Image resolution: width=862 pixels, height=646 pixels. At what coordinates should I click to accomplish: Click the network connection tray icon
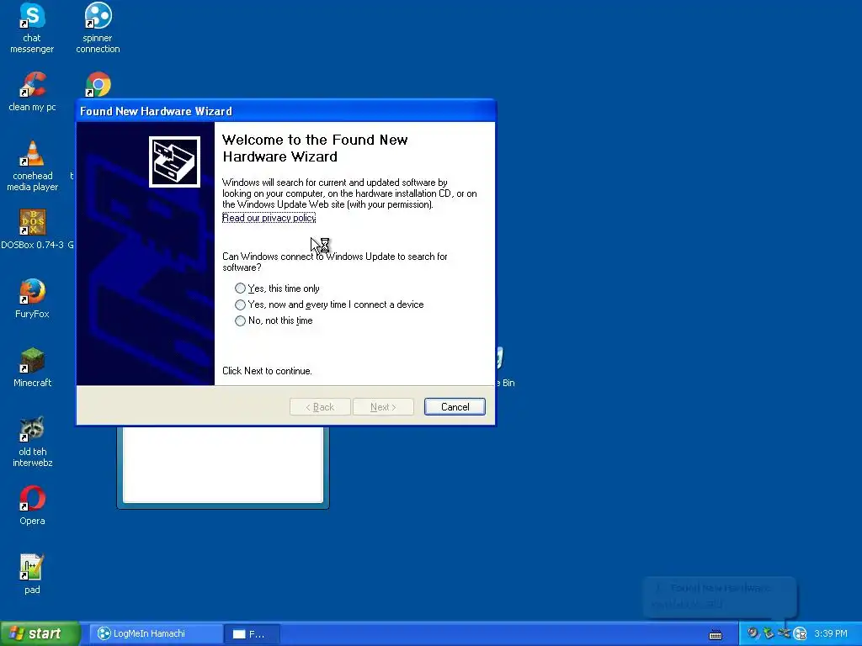coord(784,633)
